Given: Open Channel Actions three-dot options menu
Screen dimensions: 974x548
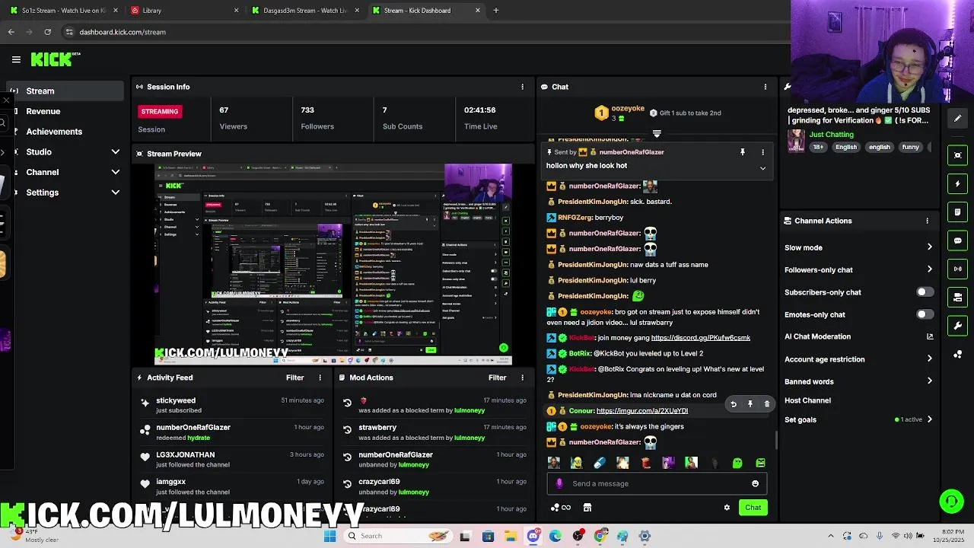Looking at the screenshot, I should point(927,221).
